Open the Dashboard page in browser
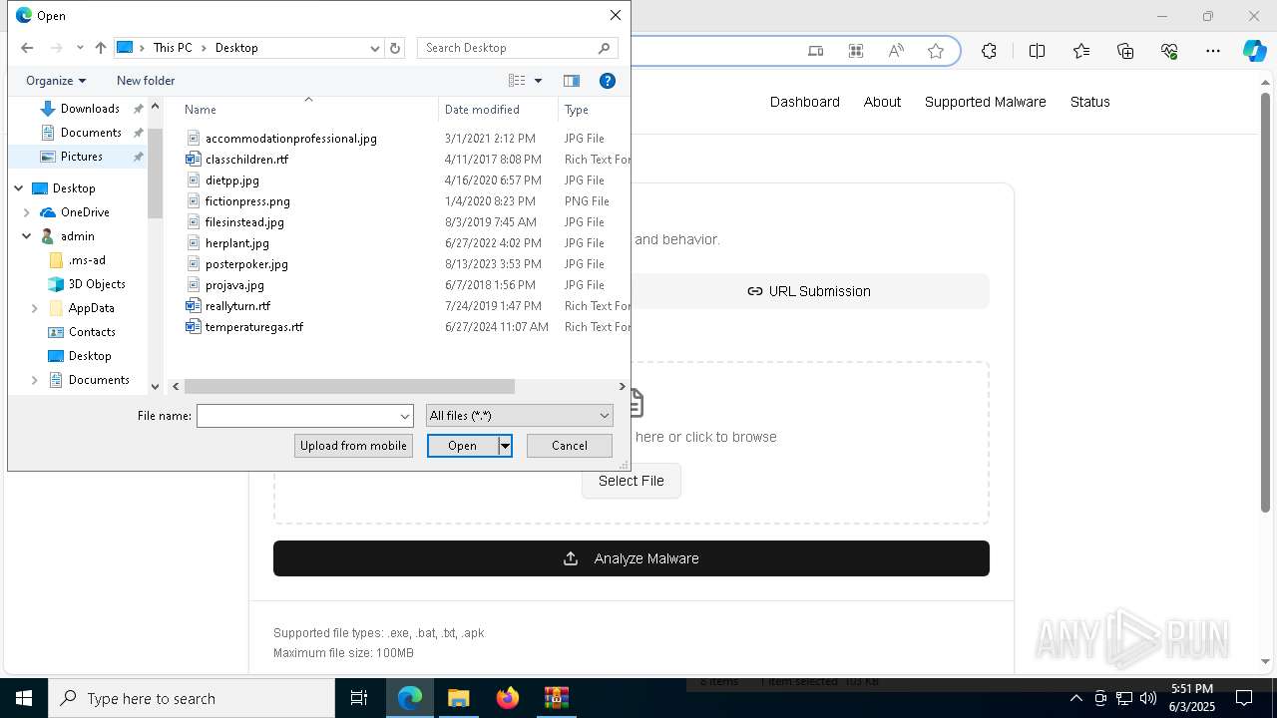 804,102
